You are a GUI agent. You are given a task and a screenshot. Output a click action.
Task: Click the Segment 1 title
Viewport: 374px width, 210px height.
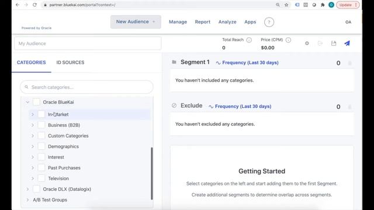click(195, 62)
